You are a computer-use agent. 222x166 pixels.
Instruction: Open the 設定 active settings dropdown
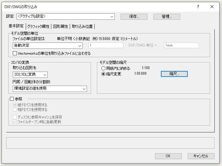(x=65, y=17)
